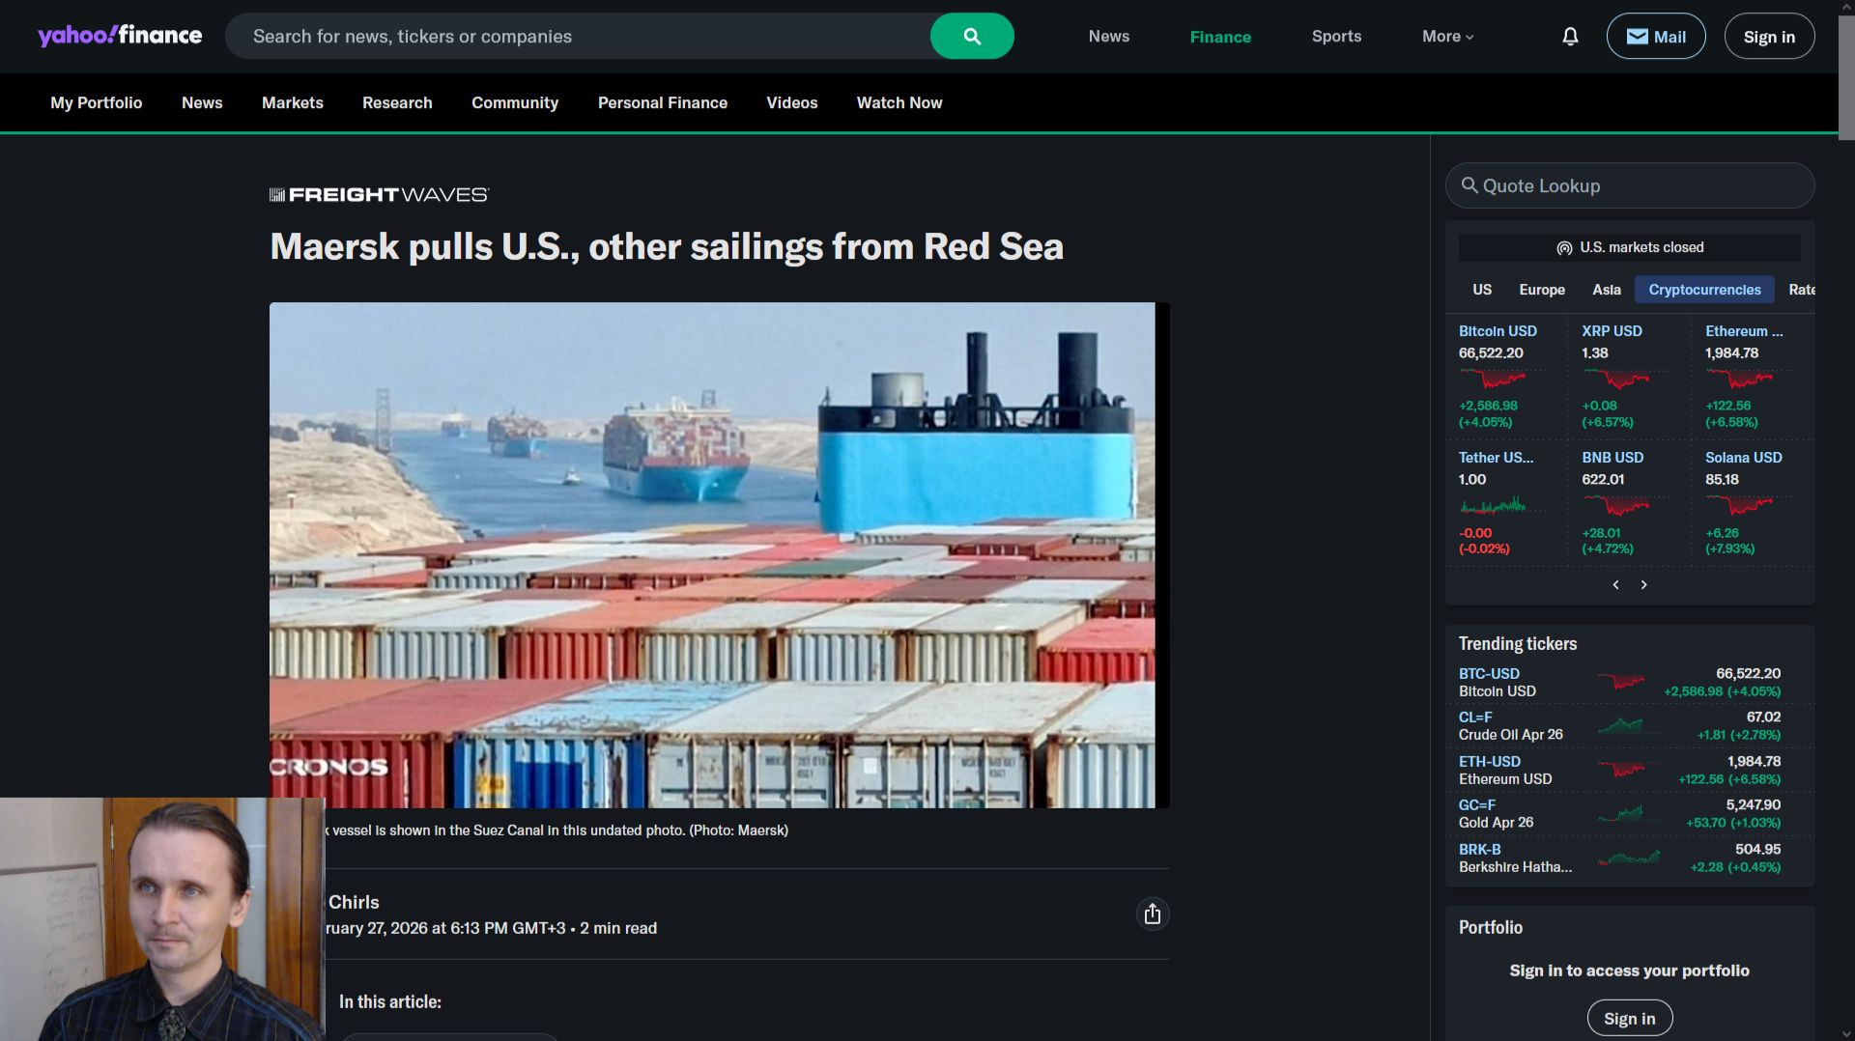This screenshot has height=1041, width=1855.
Task: Open the Markets menu item
Action: pos(292,102)
